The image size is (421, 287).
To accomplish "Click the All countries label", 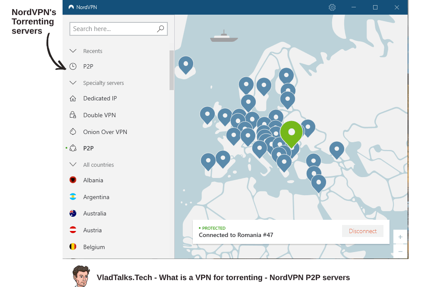I will 98,165.
